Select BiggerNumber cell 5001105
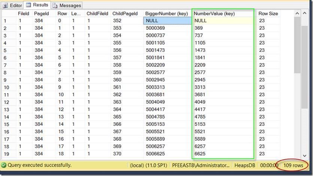 click(167, 43)
